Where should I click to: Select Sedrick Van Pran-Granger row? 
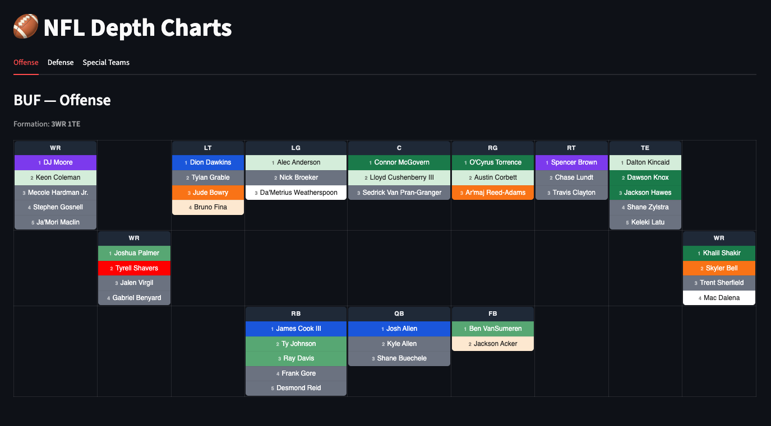click(399, 193)
